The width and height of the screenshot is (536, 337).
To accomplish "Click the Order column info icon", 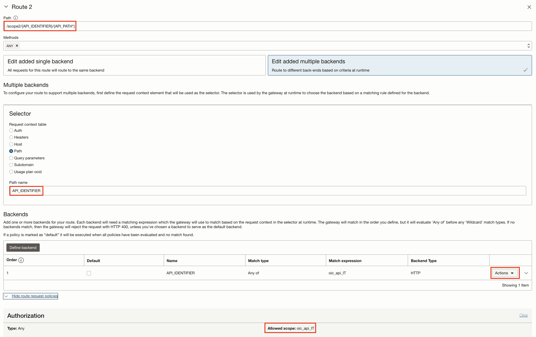I will click(21, 260).
